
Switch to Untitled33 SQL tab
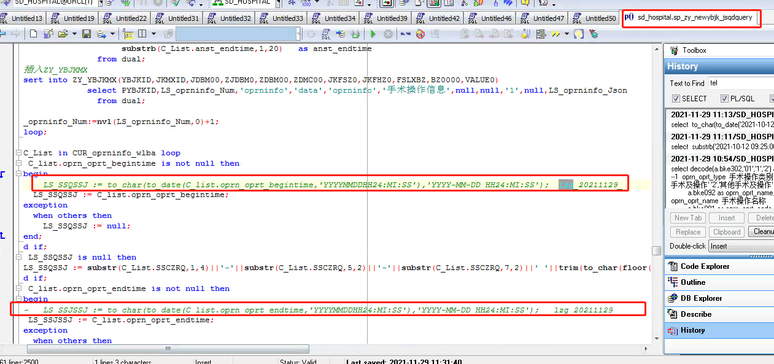pos(281,18)
